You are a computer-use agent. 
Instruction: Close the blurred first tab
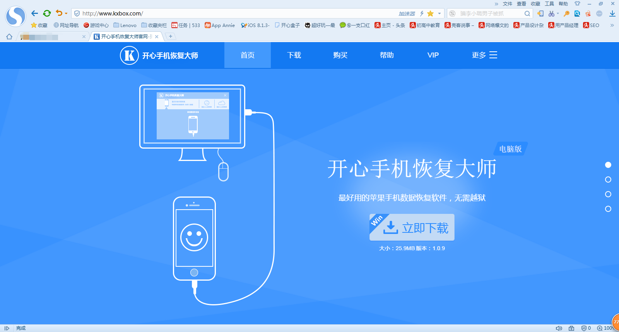tap(84, 37)
